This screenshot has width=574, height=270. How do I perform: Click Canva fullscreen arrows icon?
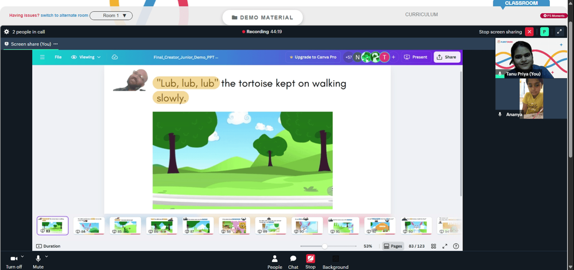(x=445, y=246)
